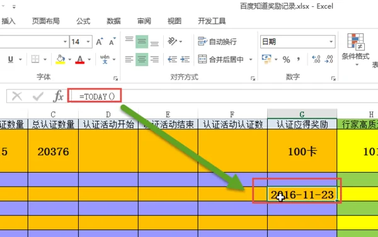
Task: Customize Quick Access Toolbar dropdown
Action: click(14, 7)
